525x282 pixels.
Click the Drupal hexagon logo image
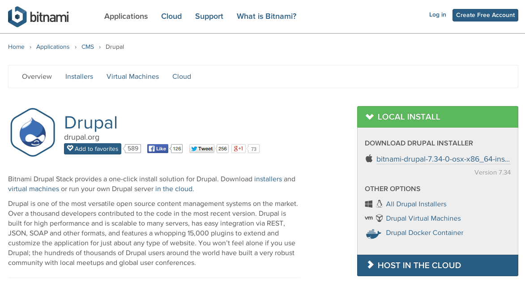tap(33, 132)
